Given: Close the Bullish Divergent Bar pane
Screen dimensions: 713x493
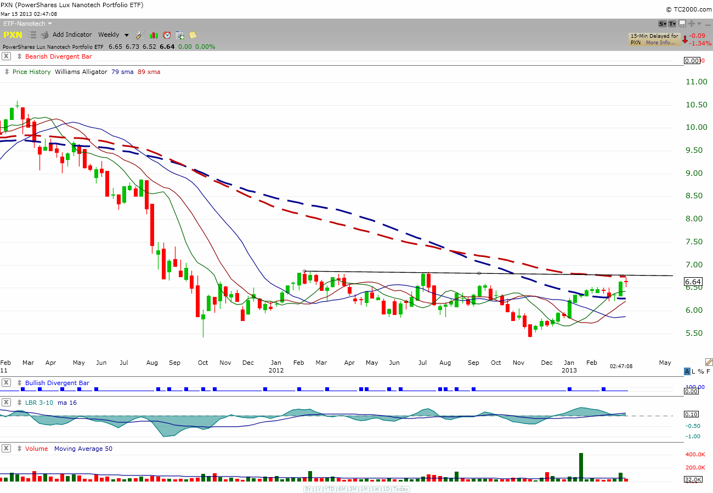Looking at the screenshot, I should tap(6, 383).
